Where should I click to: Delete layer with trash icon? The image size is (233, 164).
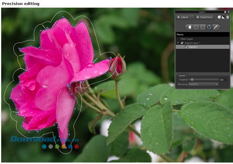click(x=227, y=17)
